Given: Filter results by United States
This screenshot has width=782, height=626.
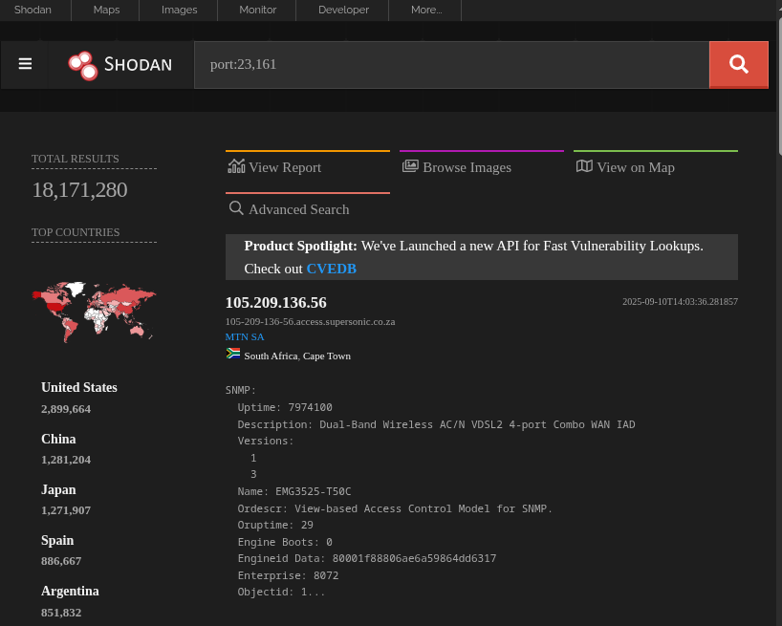Looking at the screenshot, I should [x=79, y=387].
